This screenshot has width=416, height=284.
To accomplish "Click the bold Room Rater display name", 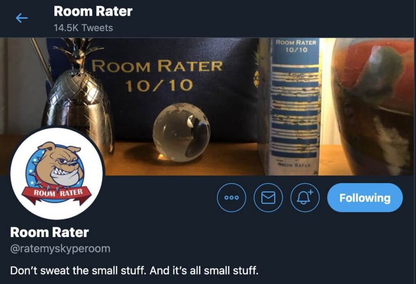I will coord(49,233).
